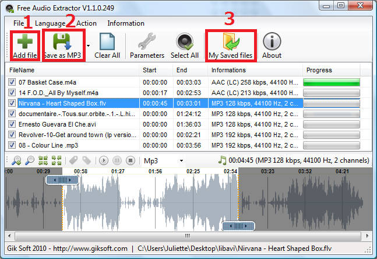This screenshot has width=377, height=259.
Task: Toggle Nirvana - Heart Shaped Box.flv checkbox
Action: coord(12,103)
